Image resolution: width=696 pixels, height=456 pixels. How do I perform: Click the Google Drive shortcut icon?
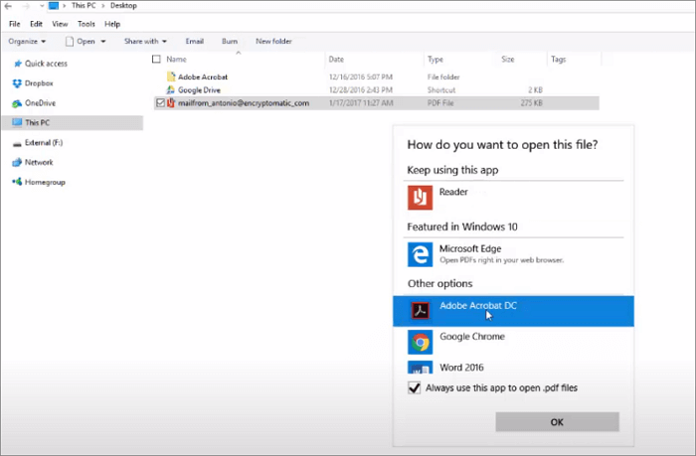click(171, 89)
